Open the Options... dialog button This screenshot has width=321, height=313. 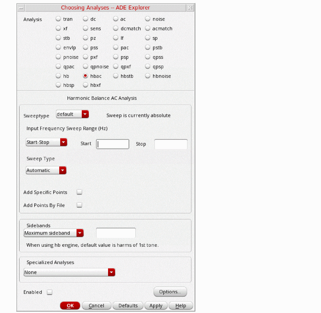click(x=170, y=292)
